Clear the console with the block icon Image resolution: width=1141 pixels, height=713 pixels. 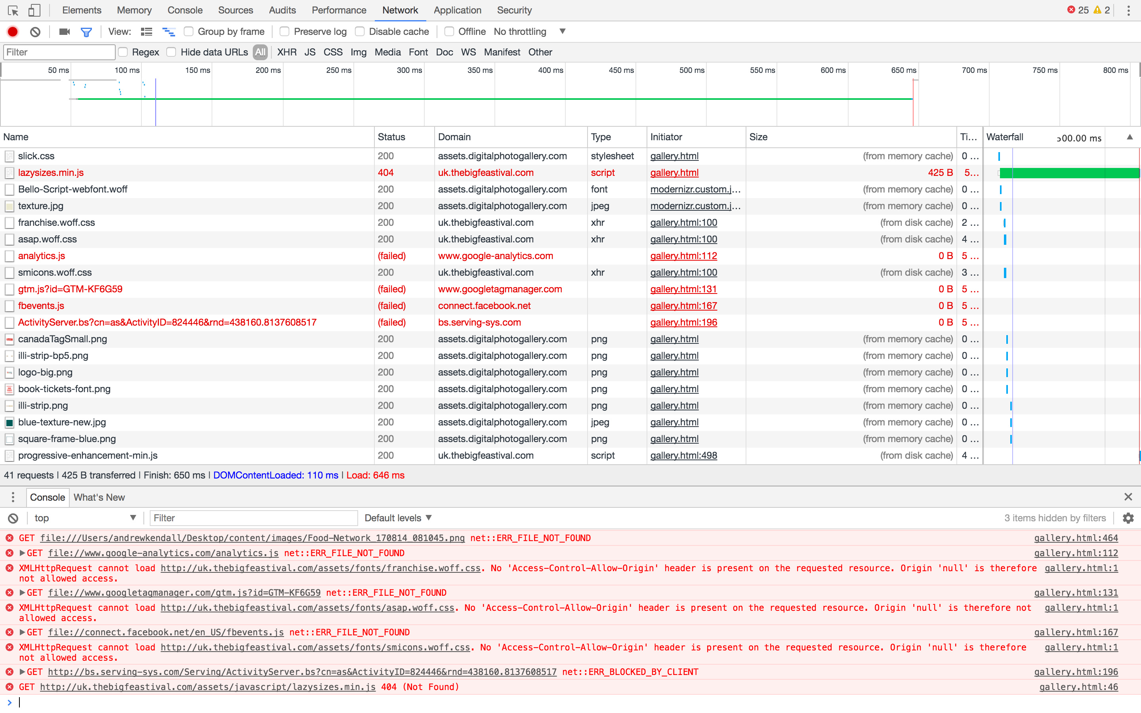13,518
